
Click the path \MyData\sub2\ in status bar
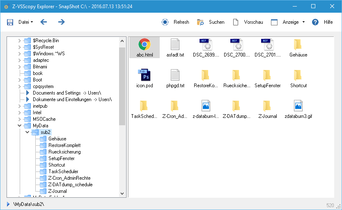coord(29,204)
